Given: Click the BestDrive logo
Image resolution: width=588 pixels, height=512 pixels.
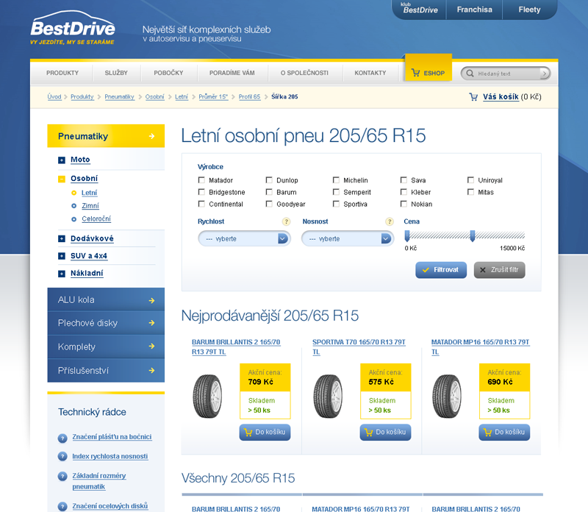Looking at the screenshot, I should tap(73, 28).
